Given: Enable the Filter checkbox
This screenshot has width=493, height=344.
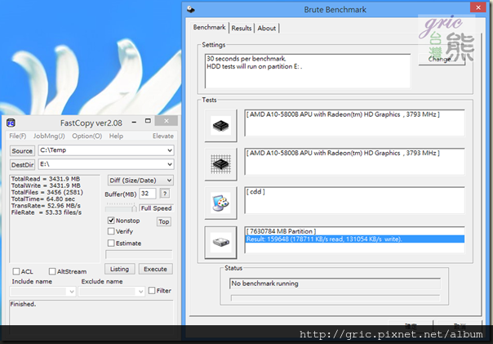Looking at the screenshot, I should pos(152,291).
